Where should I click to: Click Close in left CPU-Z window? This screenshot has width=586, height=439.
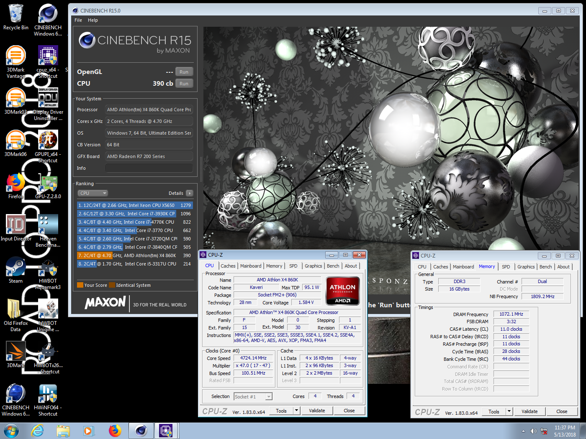(349, 411)
